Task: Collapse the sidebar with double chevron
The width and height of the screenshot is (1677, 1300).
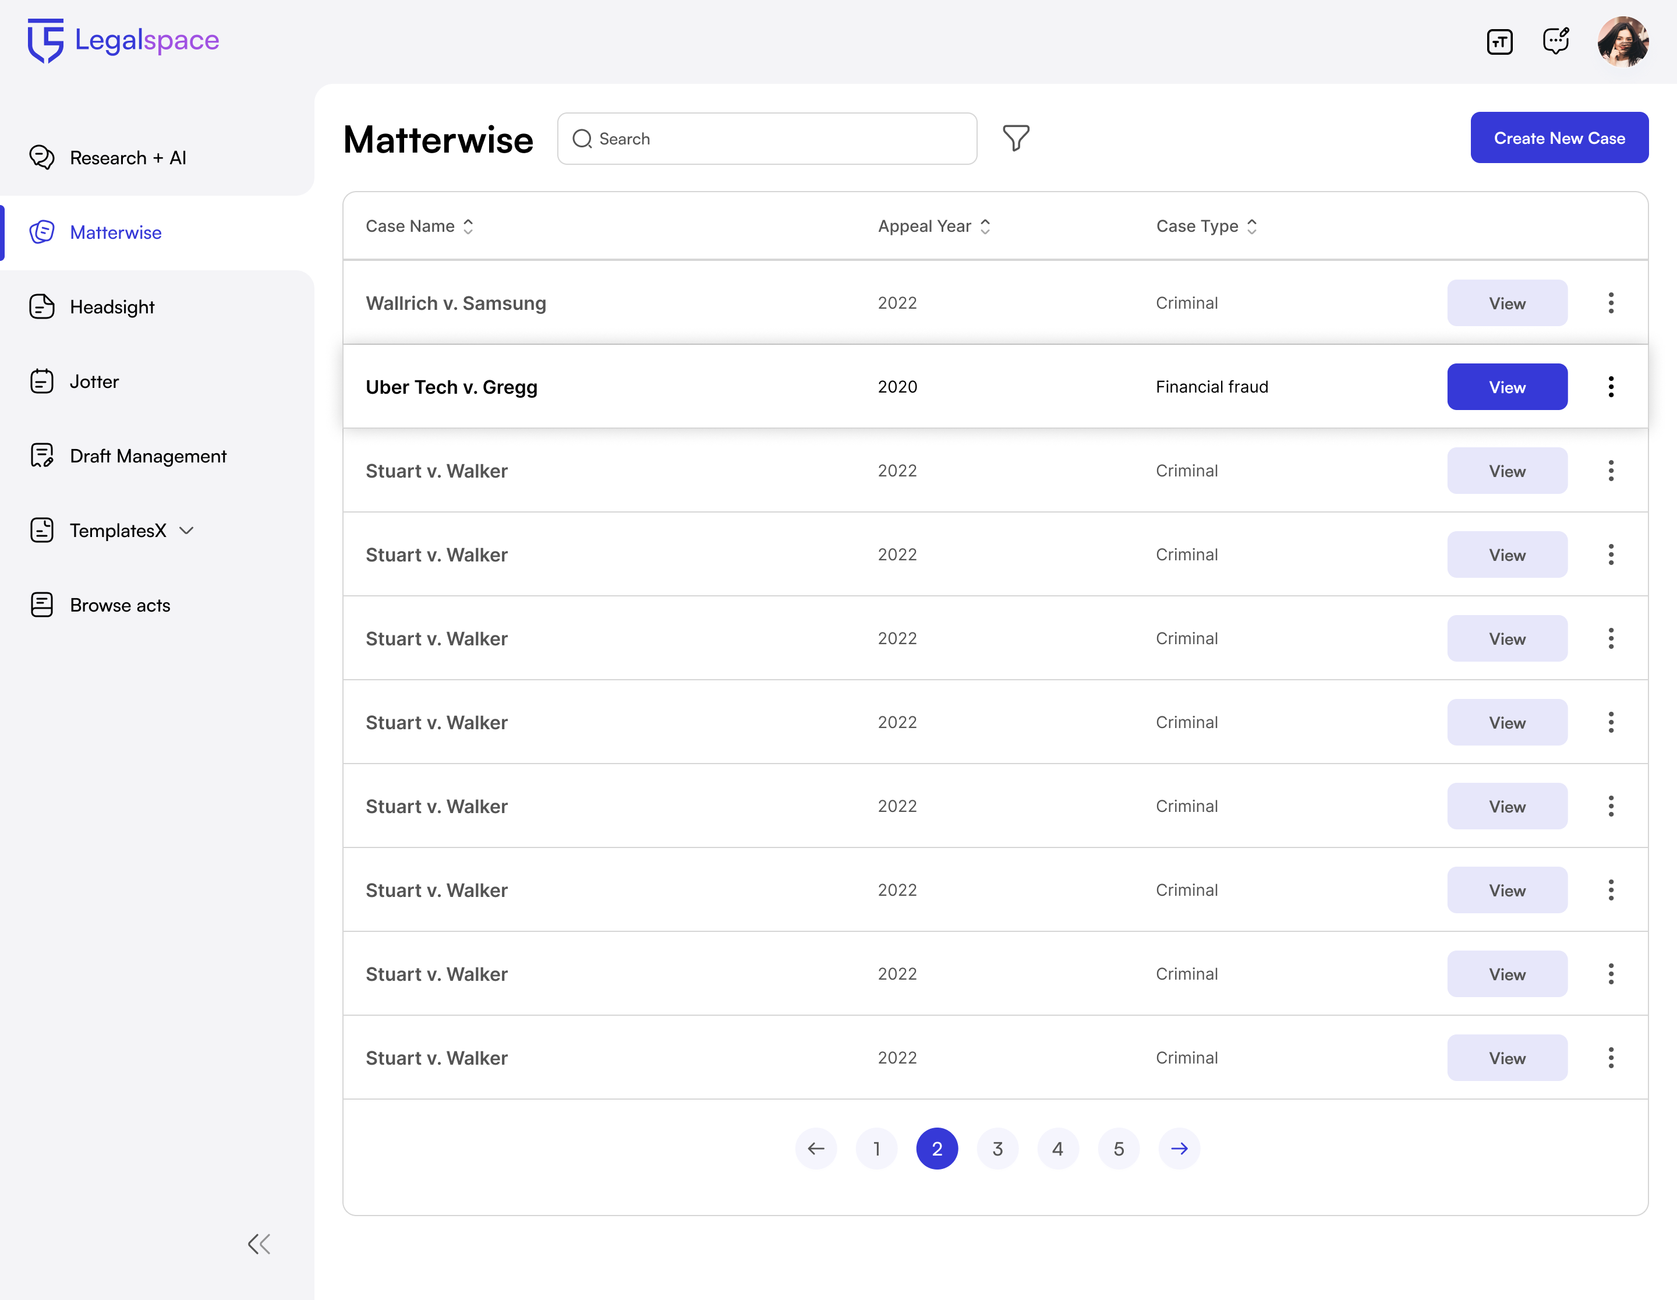Action: (259, 1244)
